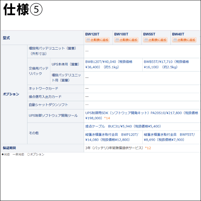Open footnote *14 reference
This screenshot has width=201, height=201.
click(x=107, y=118)
